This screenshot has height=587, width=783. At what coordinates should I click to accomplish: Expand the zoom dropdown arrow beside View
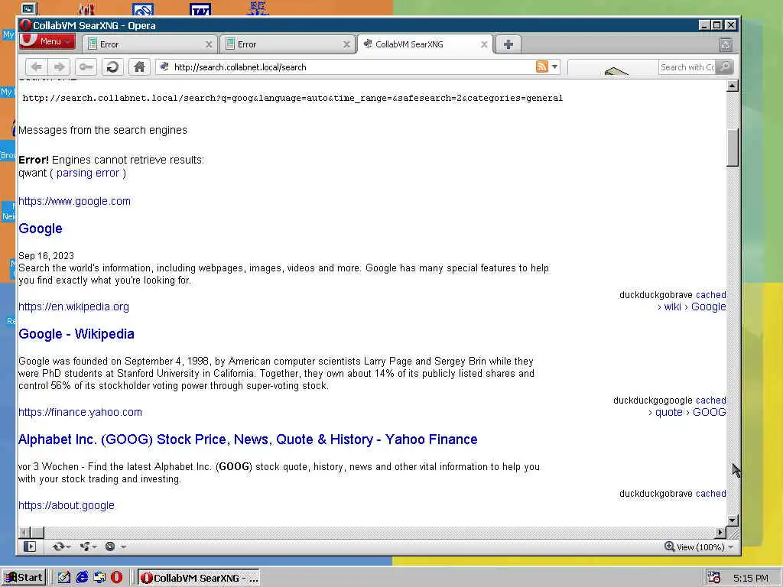pyautogui.click(x=731, y=547)
